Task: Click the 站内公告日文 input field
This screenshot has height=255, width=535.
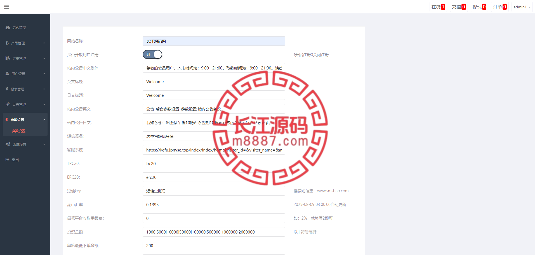Action: point(214,122)
